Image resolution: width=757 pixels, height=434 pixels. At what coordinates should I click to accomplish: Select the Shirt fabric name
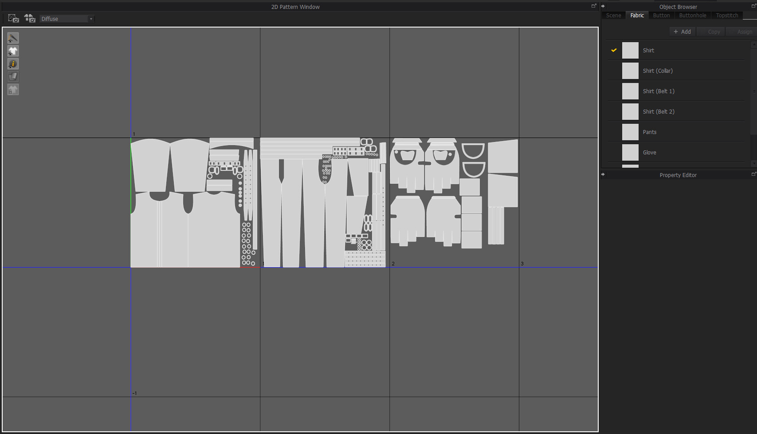648,50
